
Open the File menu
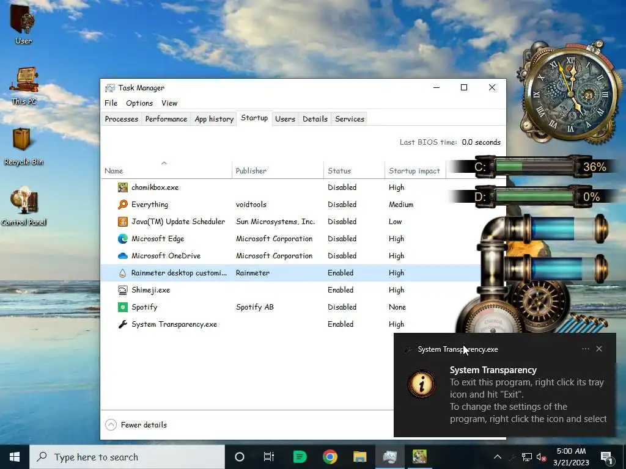tap(111, 103)
